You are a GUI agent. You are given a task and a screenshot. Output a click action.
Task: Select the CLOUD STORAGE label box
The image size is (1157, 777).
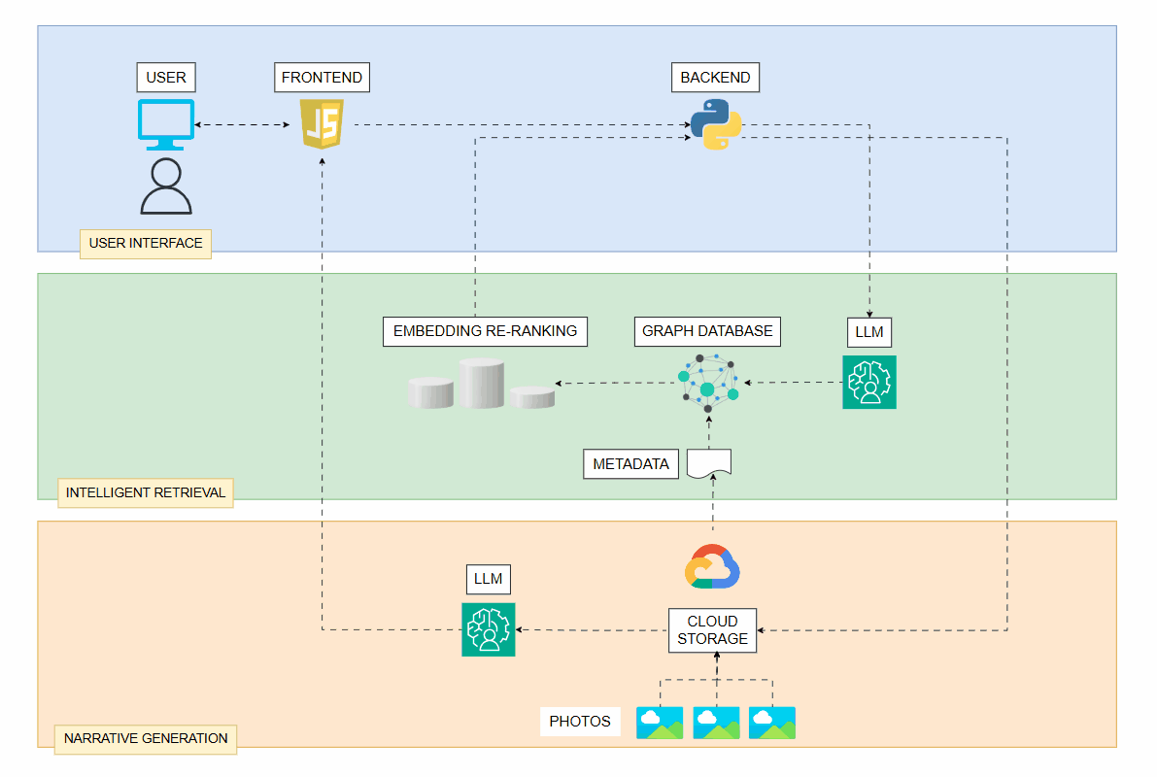point(712,630)
